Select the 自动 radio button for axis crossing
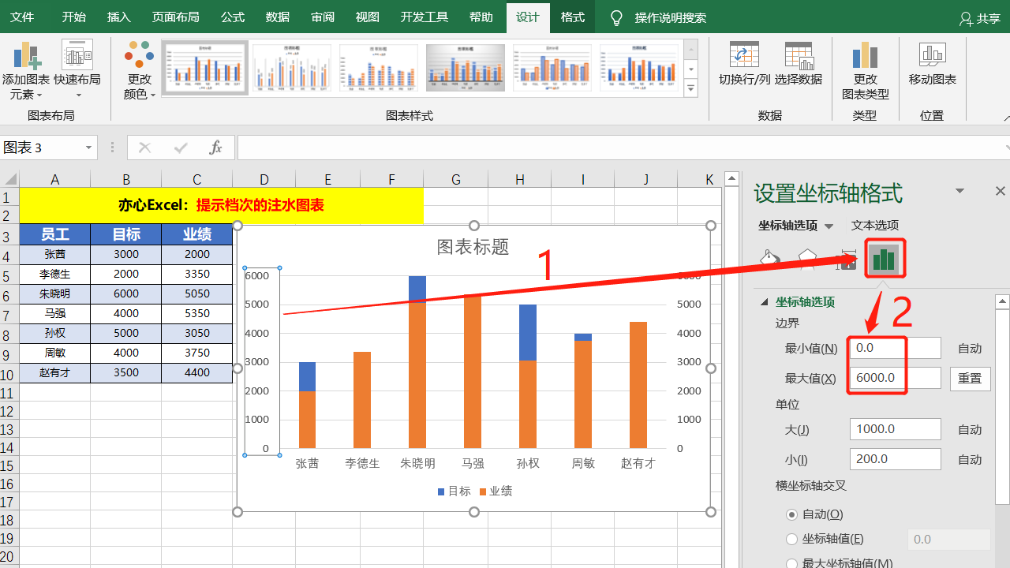Viewport: 1010px width, 568px height. tap(792, 514)
